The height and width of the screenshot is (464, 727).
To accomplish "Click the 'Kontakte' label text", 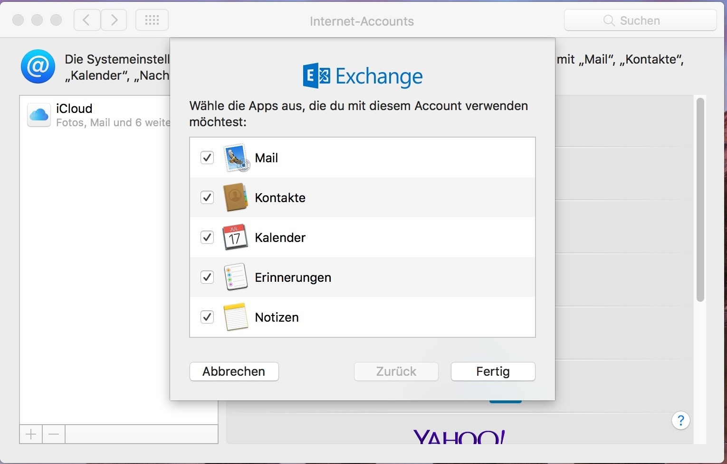I will pos(280,198).
